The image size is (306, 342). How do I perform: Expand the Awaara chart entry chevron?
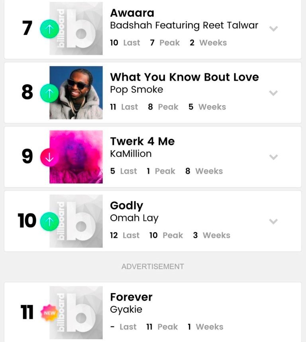click(273, 29)
